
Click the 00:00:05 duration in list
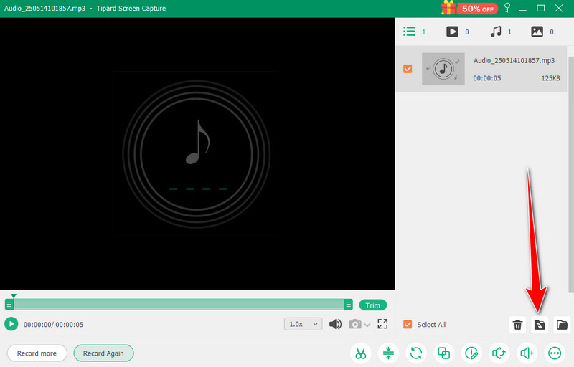[x=487, y=78]
